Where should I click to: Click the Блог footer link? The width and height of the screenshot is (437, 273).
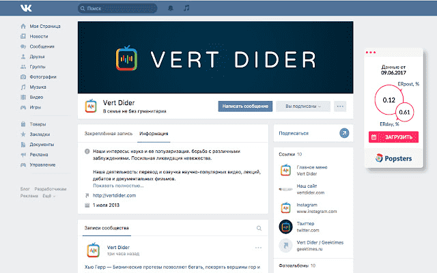(25, 189)
